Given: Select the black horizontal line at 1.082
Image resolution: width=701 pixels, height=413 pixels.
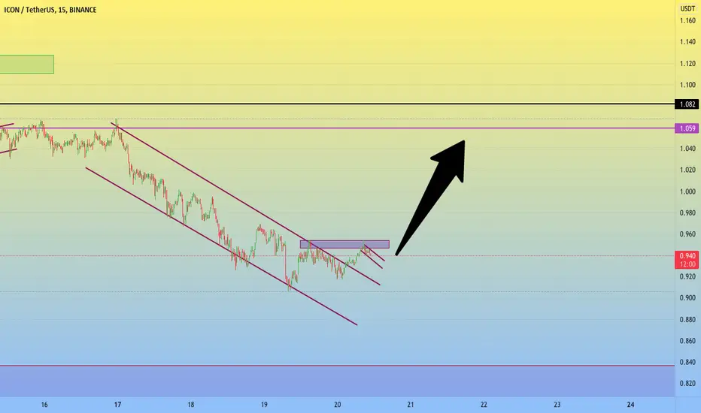Looking at the screenshot, I should pyautogui.click(x=337, y=104).
